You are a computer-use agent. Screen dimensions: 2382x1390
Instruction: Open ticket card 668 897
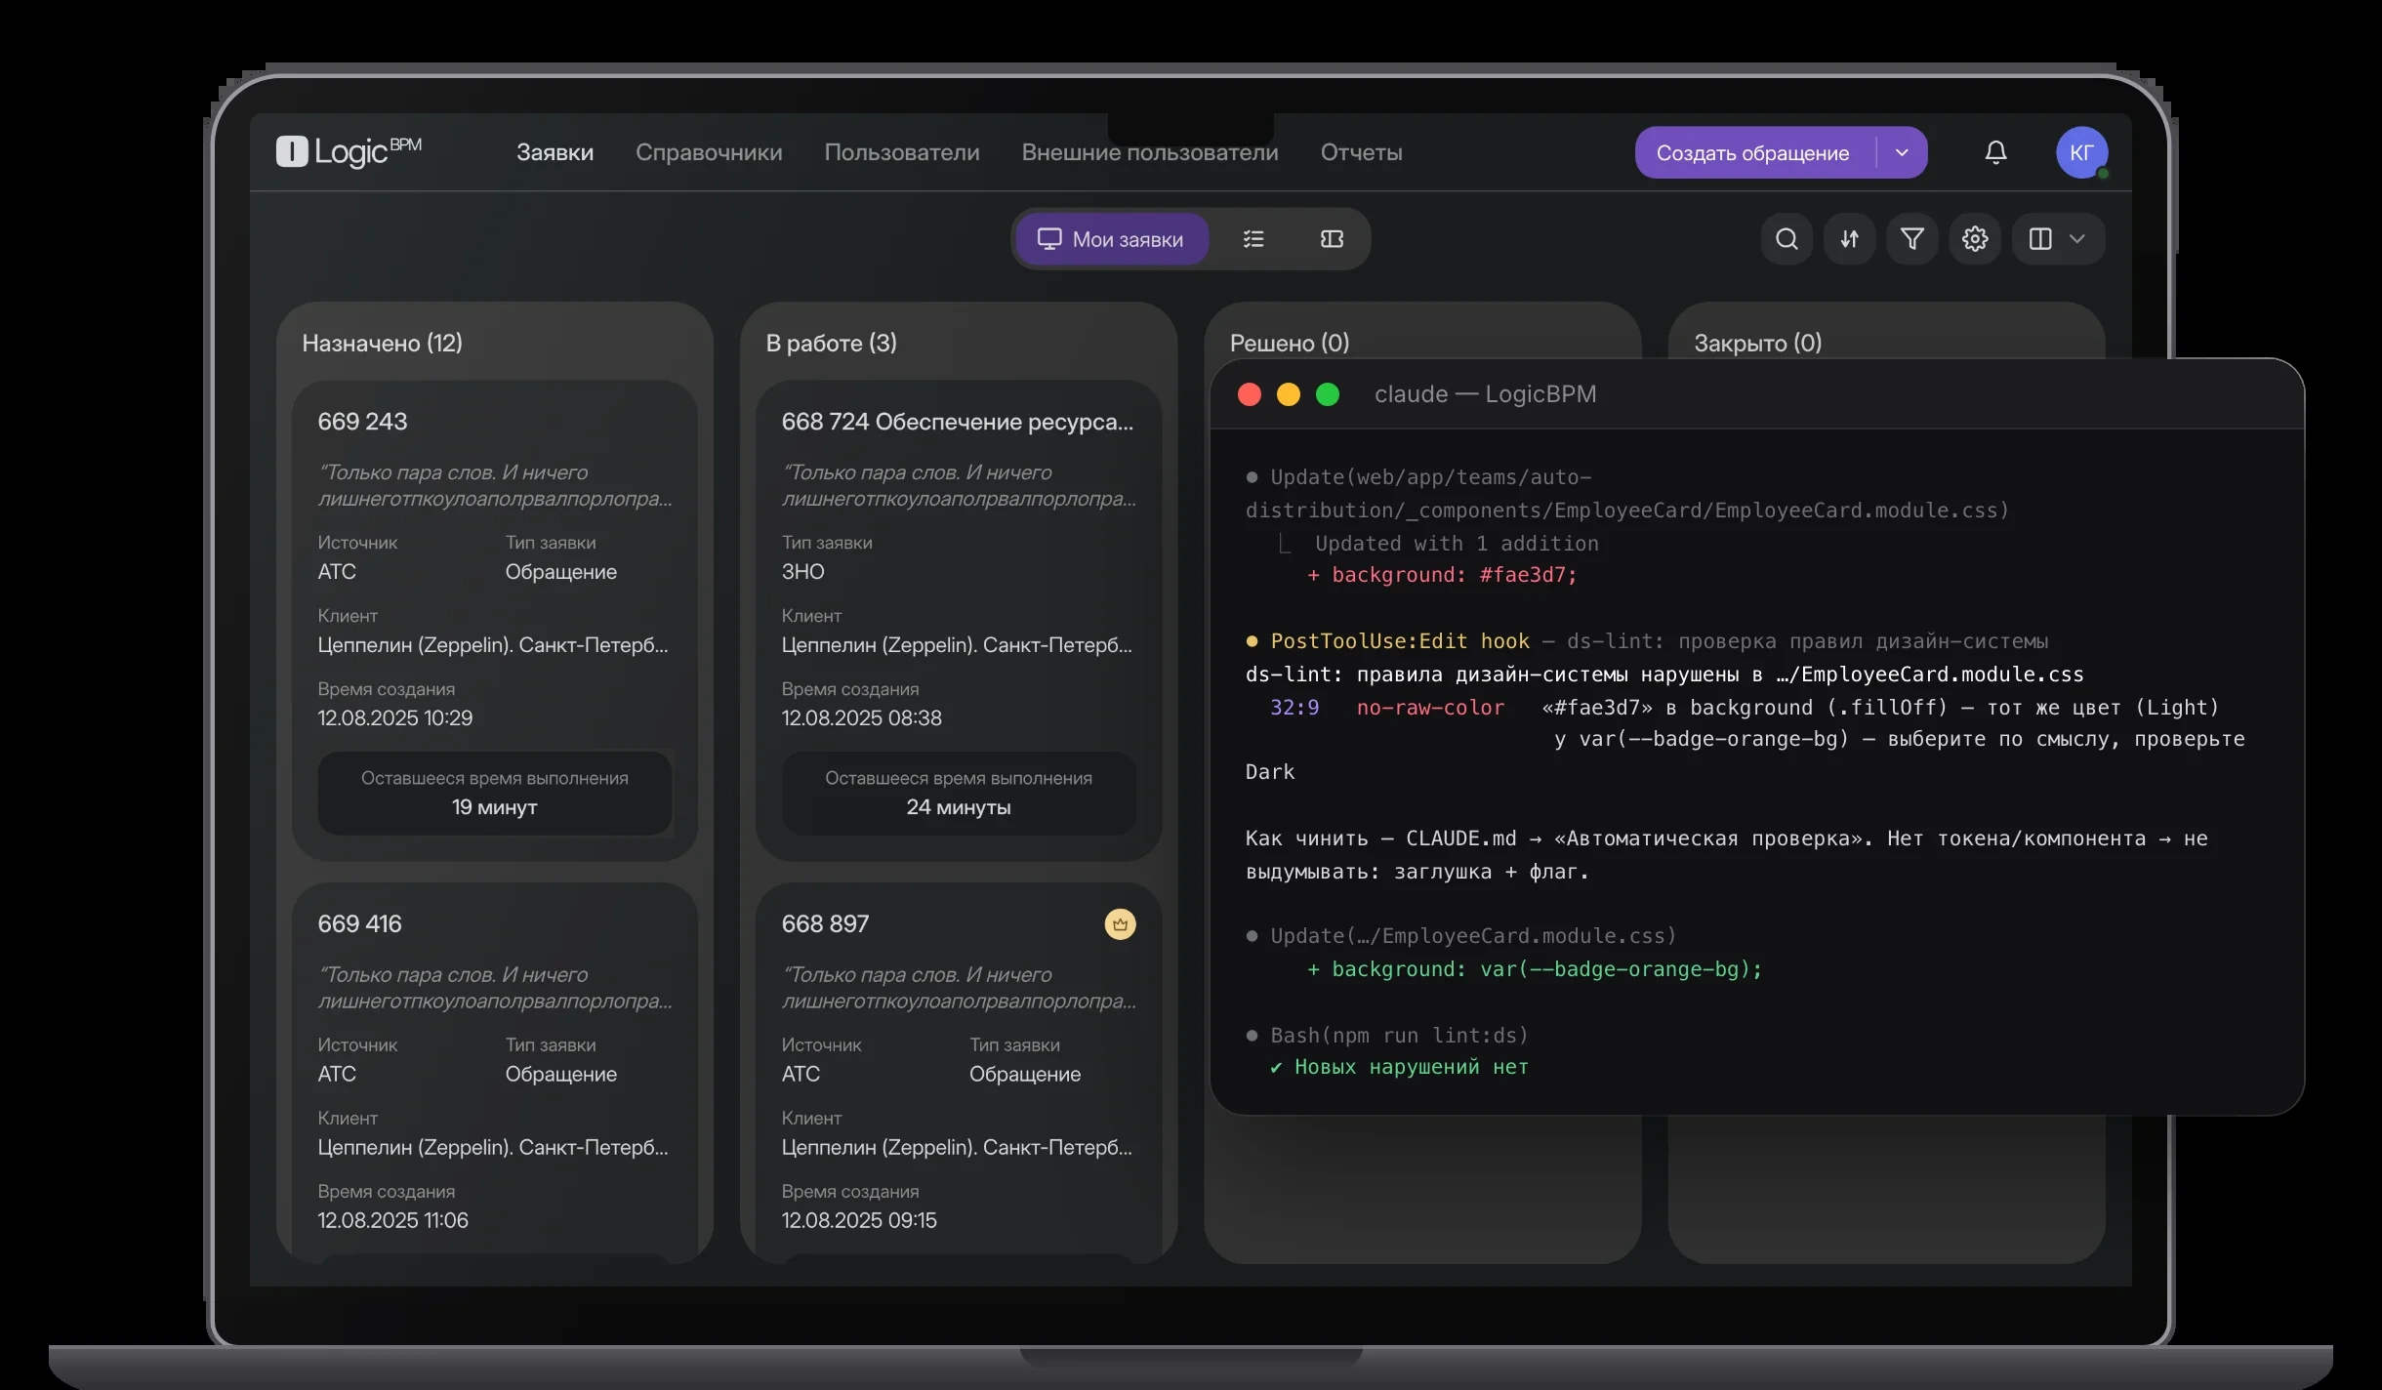959,1073
